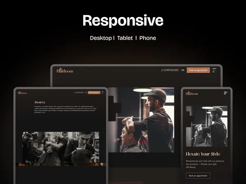Viewport: 246px width, 184px height.
Task: Click phone outlined Book an appointment button
Action: click(x=198, y=176)
